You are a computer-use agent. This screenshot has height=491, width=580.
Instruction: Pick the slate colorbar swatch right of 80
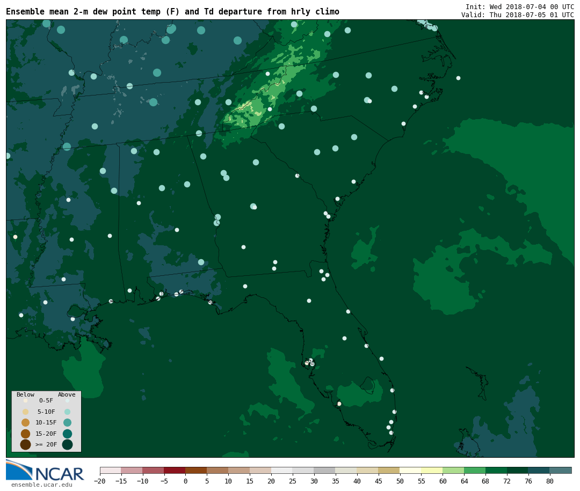(x=561, y=470)
